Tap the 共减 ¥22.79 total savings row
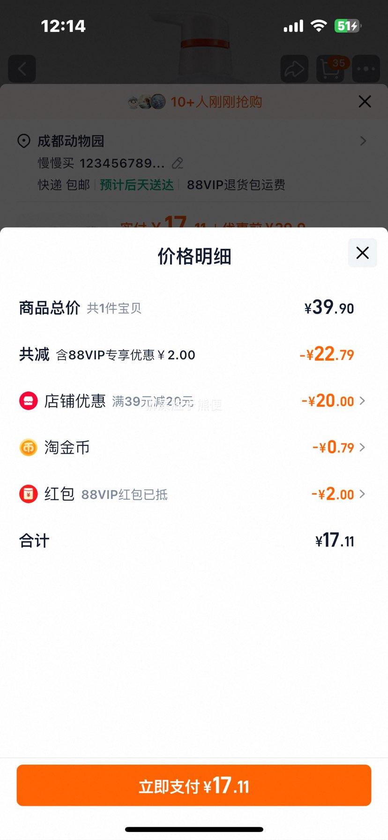This screenshot has height=840, width=388. 194,354
